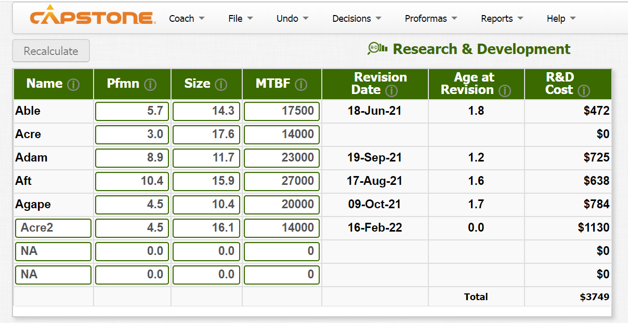Edit Acre2's Size field showing 16.1
This screenshot has height=323, width=628.
[206, 228]
